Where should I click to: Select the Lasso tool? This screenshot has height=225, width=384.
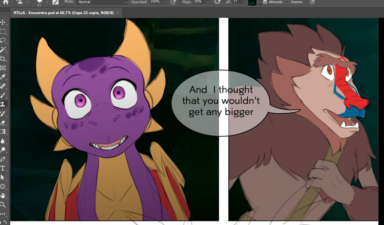point(3,40)
